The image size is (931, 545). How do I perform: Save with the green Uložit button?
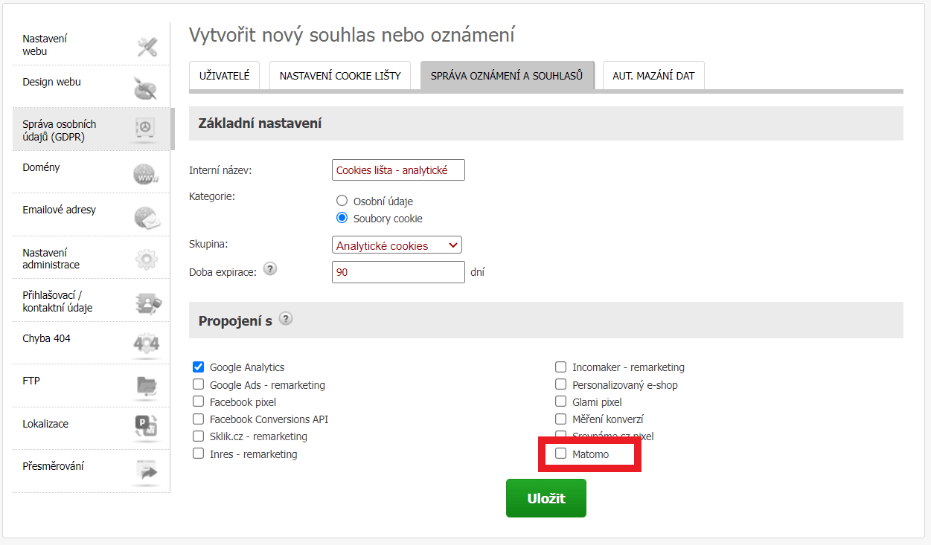tap(546, 498)
